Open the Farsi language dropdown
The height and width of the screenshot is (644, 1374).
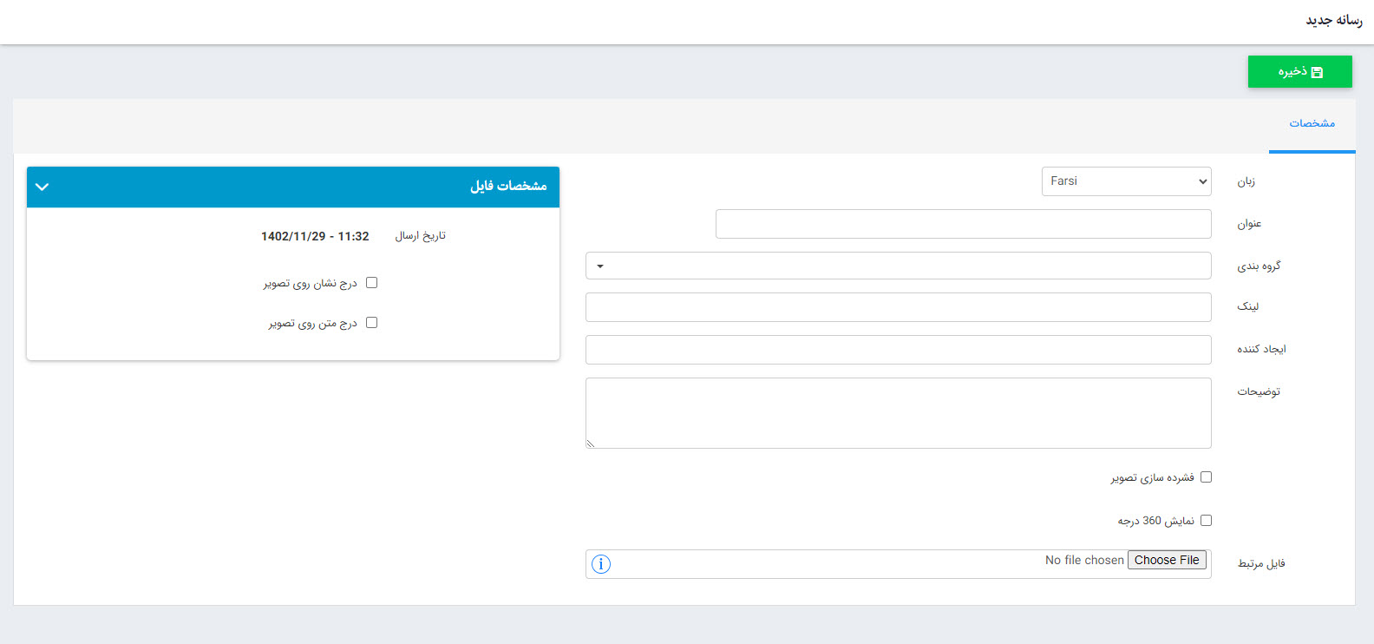coord(1126,181)
